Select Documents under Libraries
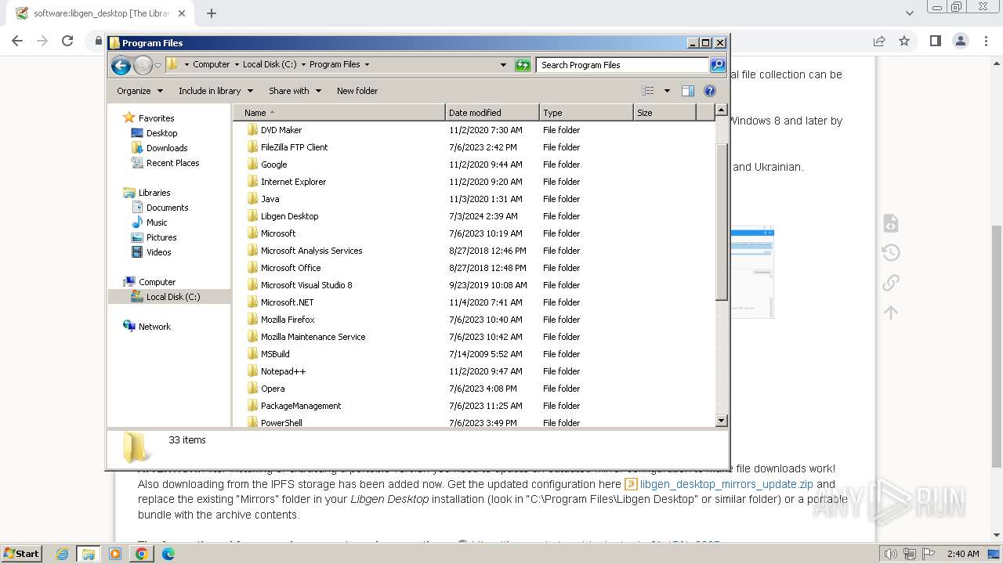The width and height of the screenshot is (1003, 564). tap(168, 208)
